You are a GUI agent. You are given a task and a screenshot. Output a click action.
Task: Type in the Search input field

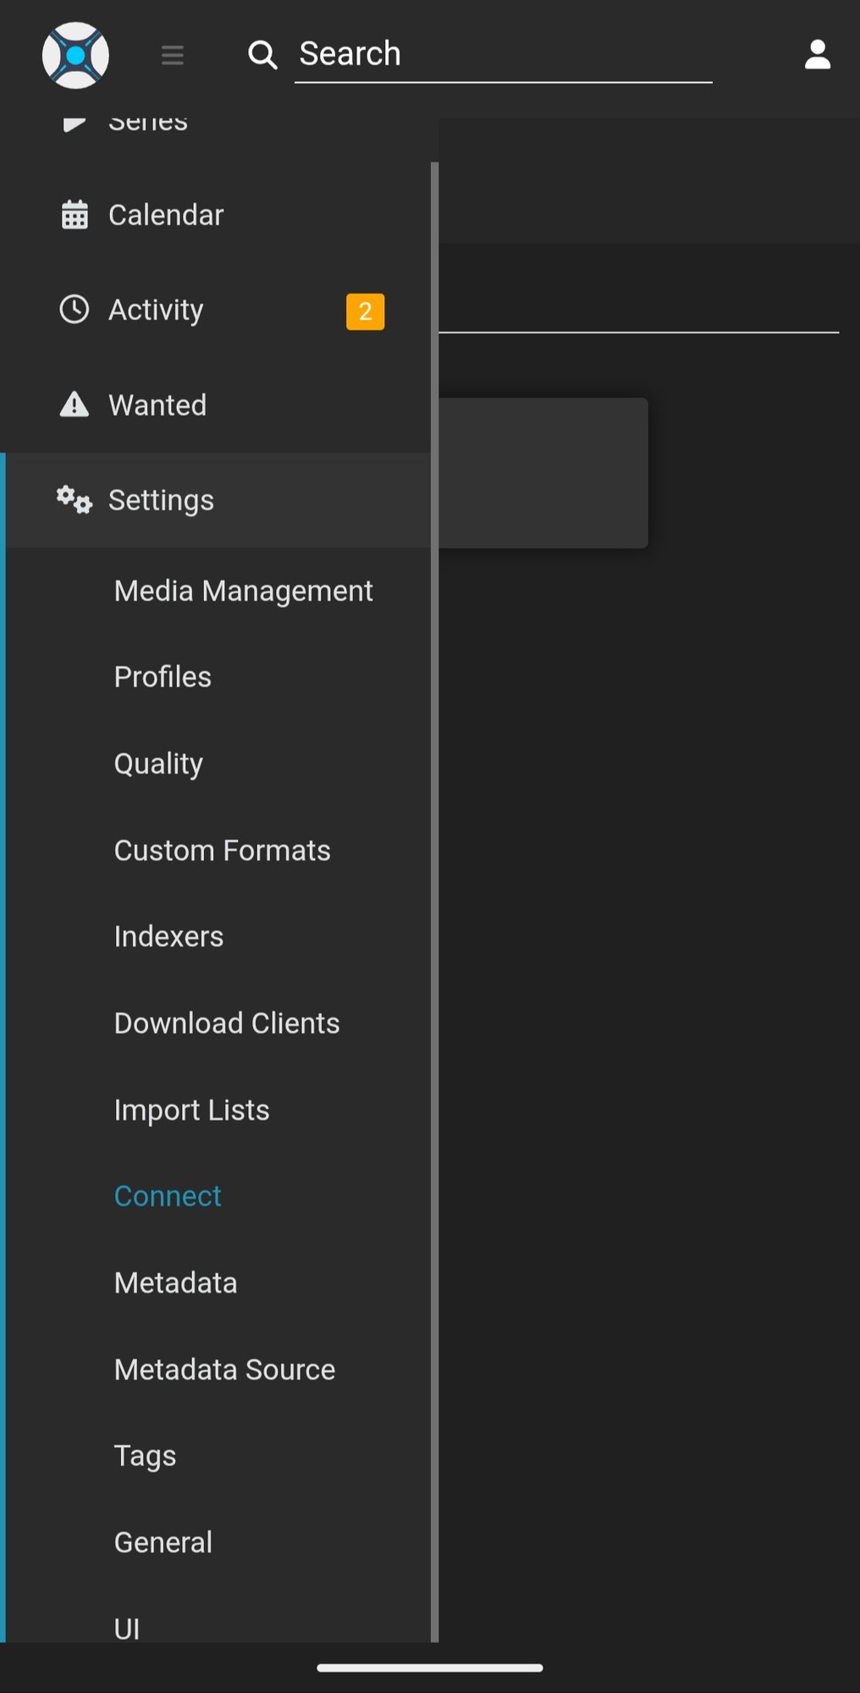[503, 55]
